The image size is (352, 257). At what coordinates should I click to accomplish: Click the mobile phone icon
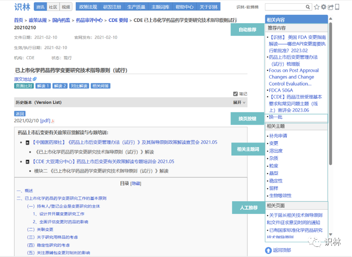coord(337,7)
